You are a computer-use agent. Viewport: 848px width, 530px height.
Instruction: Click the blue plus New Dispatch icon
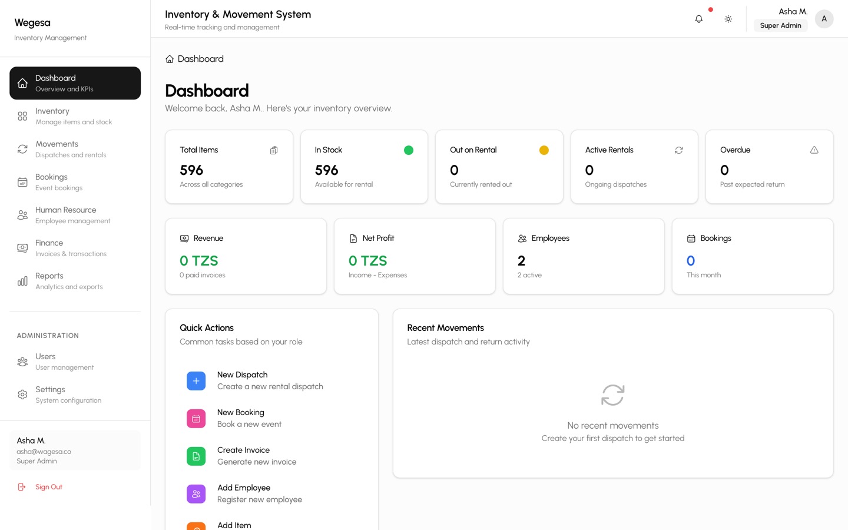coord(196,381)
